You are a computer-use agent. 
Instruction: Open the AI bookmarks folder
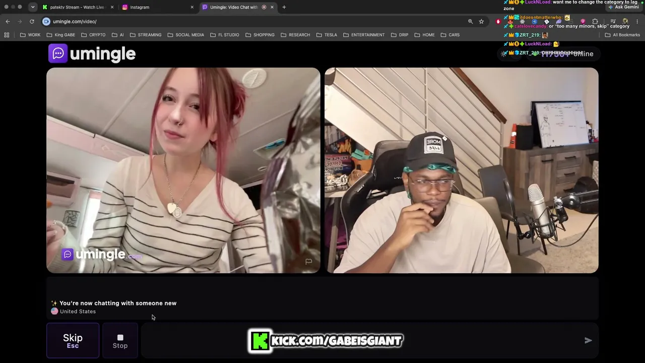[118, 35]
